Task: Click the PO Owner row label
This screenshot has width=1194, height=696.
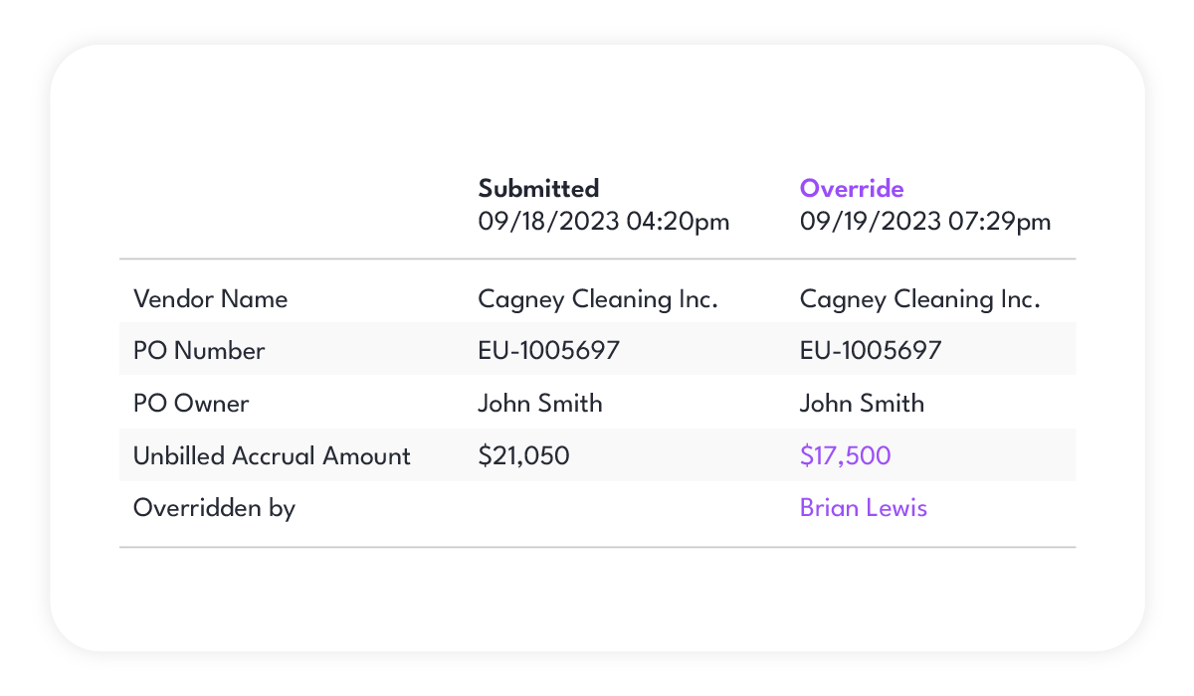Action: coord(191,403)
